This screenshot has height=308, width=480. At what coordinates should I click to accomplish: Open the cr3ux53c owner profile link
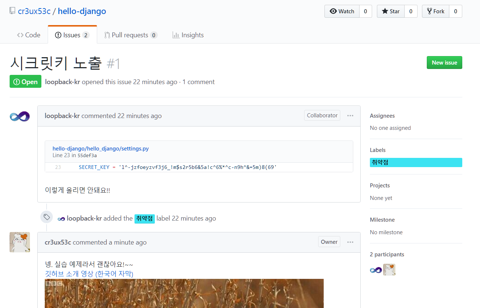coord(34,11)
